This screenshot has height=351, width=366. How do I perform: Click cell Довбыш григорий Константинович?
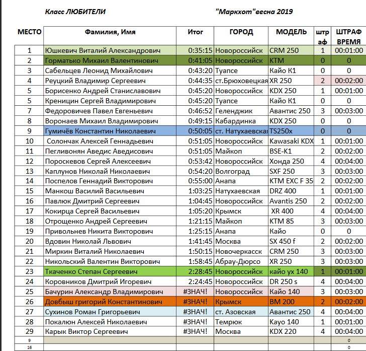click(110, 302)
